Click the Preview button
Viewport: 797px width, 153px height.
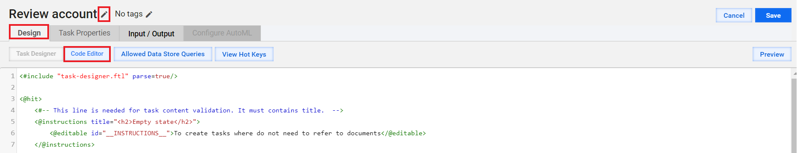pyautogui.click(x=772, y=54)
